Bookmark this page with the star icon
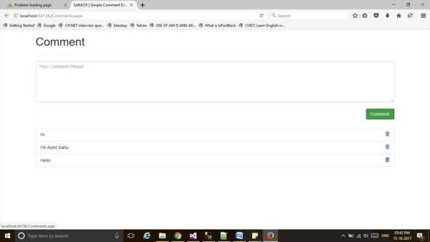 coord(355,16)
